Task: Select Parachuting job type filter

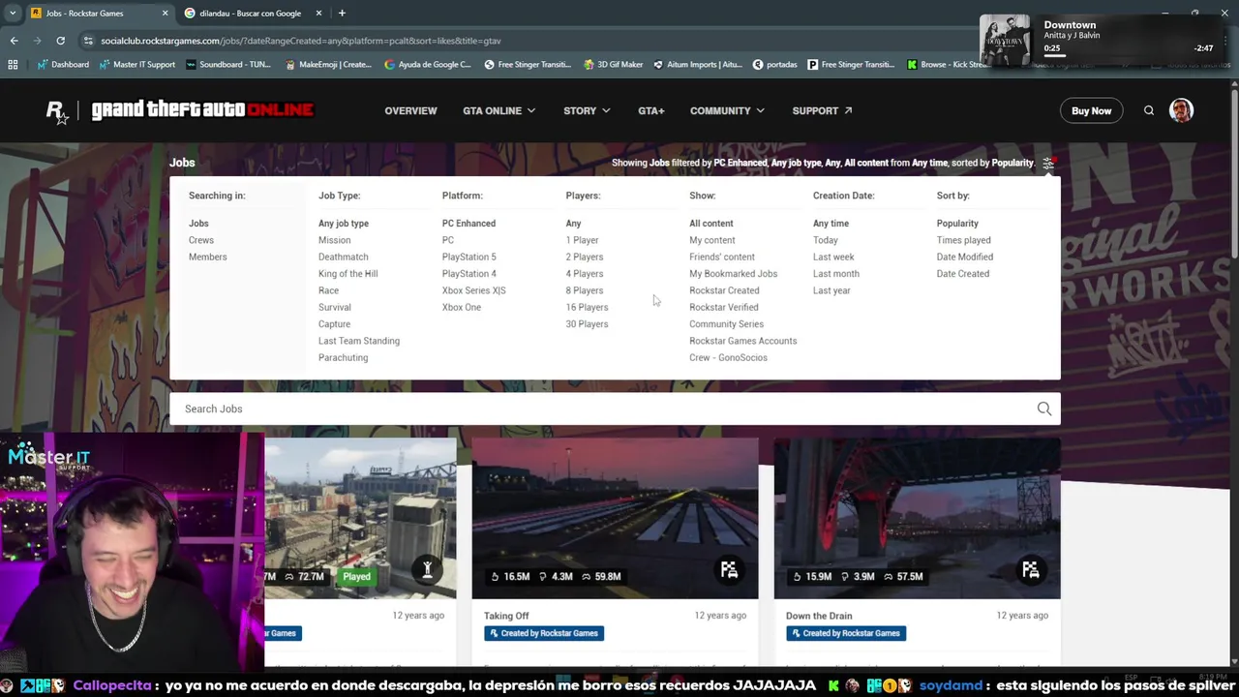Action: (x=343, y=357)
